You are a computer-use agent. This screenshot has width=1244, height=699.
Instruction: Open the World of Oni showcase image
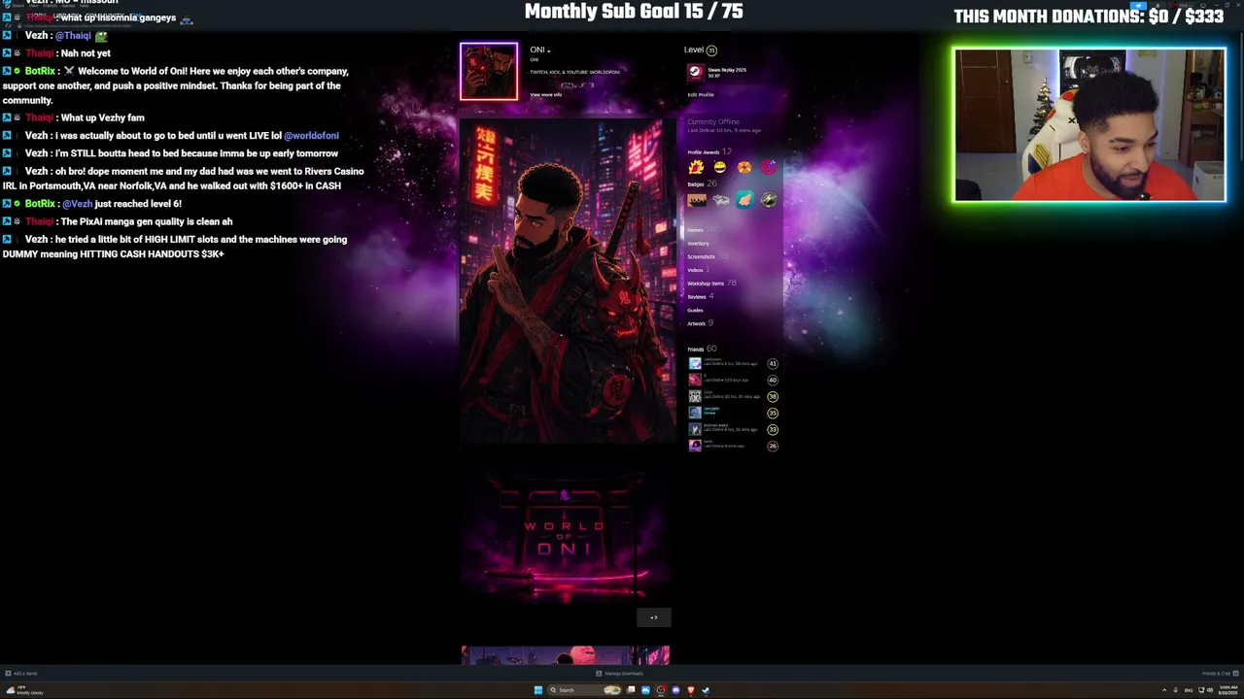point(566,538)
